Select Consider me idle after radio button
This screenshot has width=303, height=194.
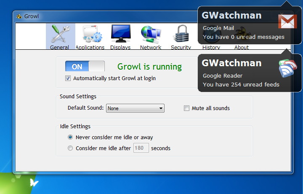pyautogui.click(x=70, y=148)
